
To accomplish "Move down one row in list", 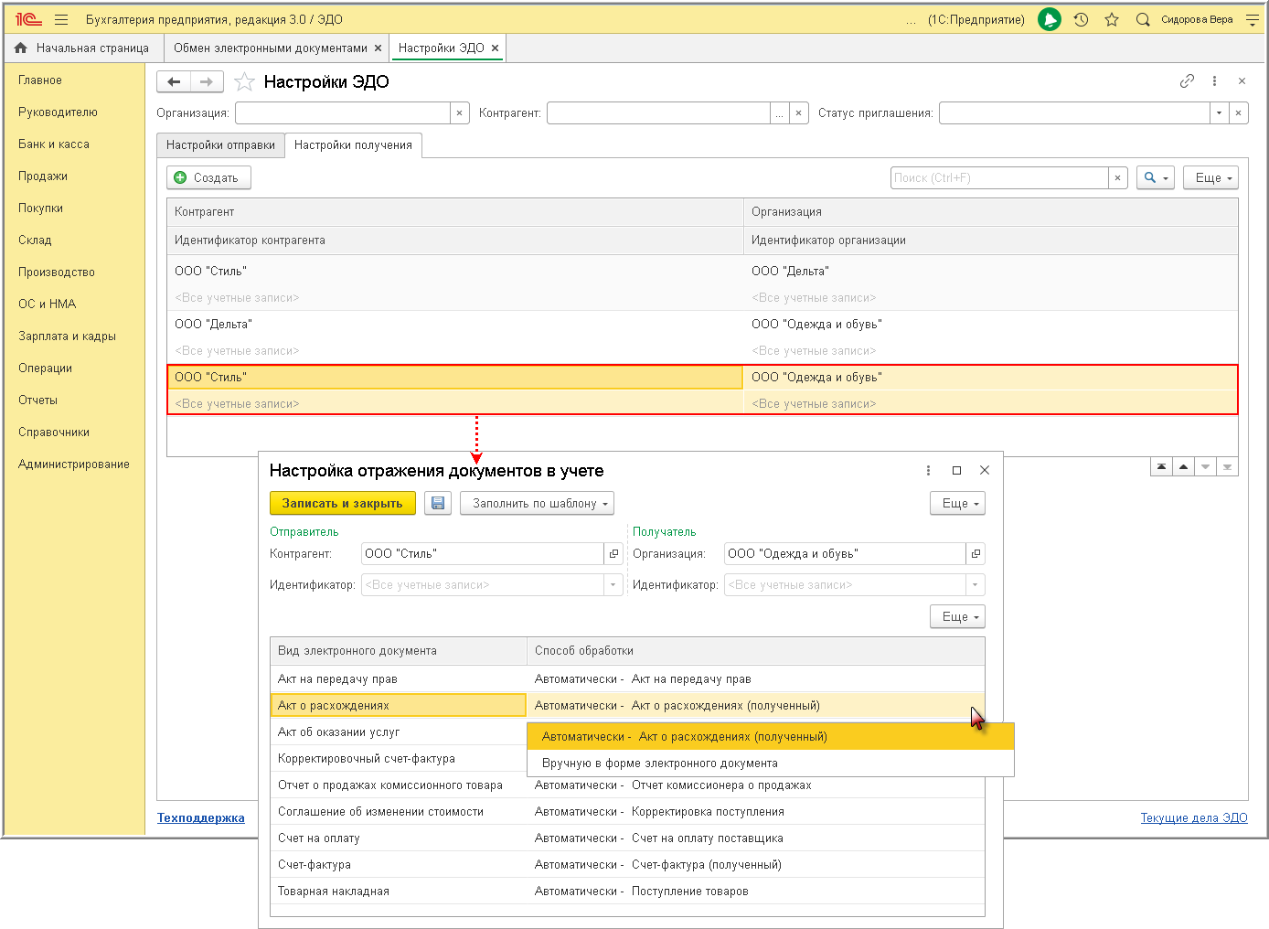I will click(1205, 467).
